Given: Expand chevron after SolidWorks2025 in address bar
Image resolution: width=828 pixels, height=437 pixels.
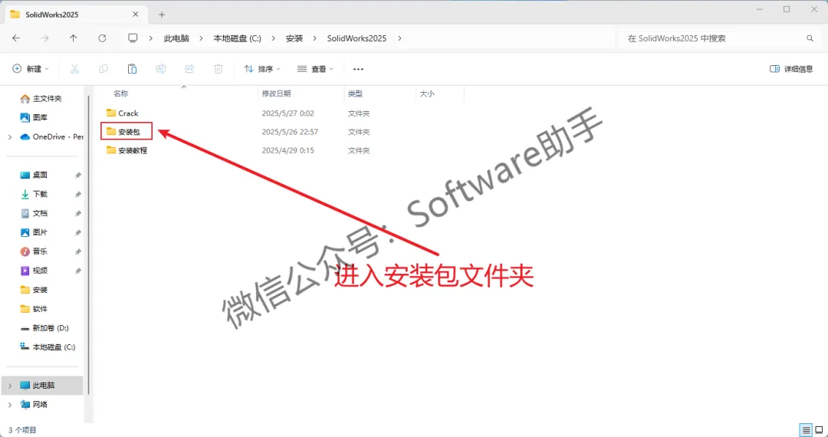Looking at the screenshot, I should point(399,38).
